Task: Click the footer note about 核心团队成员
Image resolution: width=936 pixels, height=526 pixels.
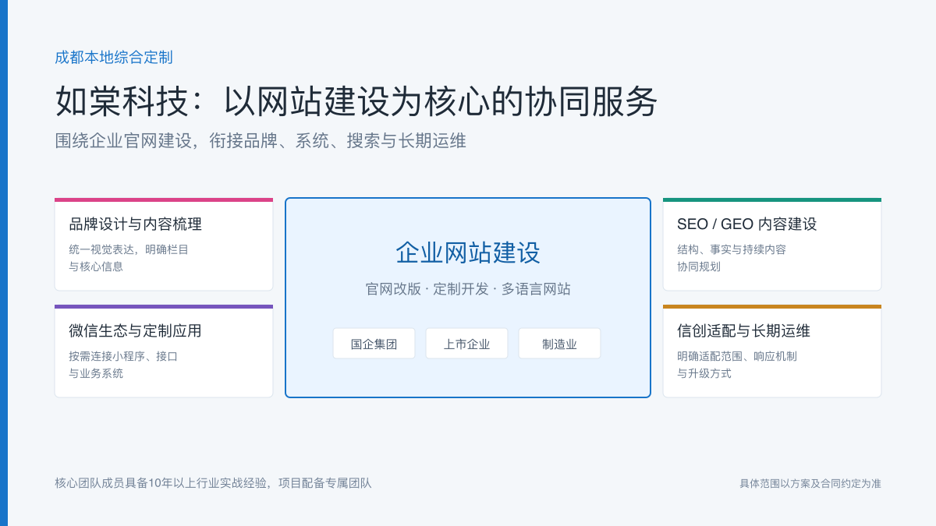Action: click(x=213, y=483)
